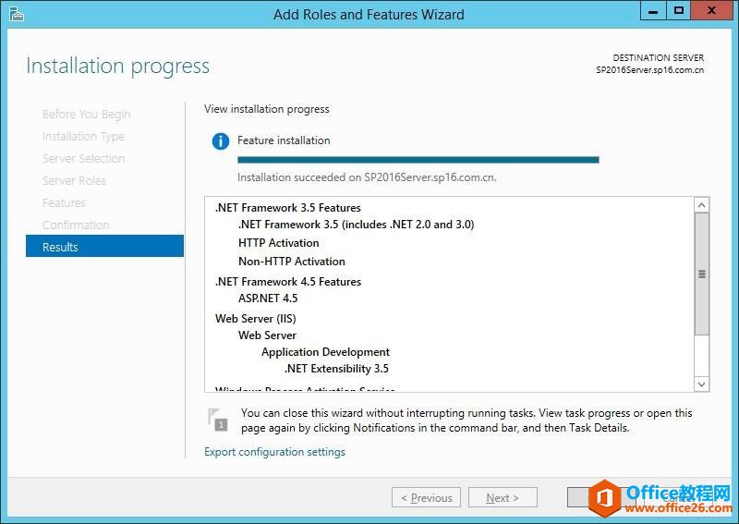This screenshot has width=739, height=524.
Task: Click the notifications flag icon beside the hint text
Action: [218, 420]
